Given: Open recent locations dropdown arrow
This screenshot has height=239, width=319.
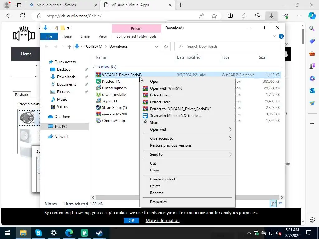Looking at the screenshot, I should tap(63, 47).
